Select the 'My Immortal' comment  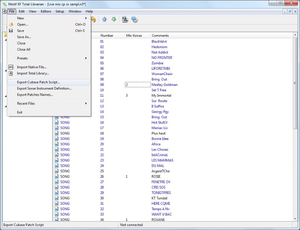161,95
